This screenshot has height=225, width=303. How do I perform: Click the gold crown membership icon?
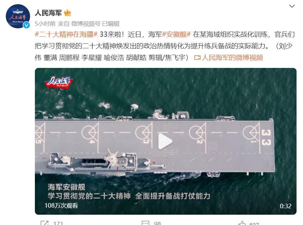tap(68, 13)
